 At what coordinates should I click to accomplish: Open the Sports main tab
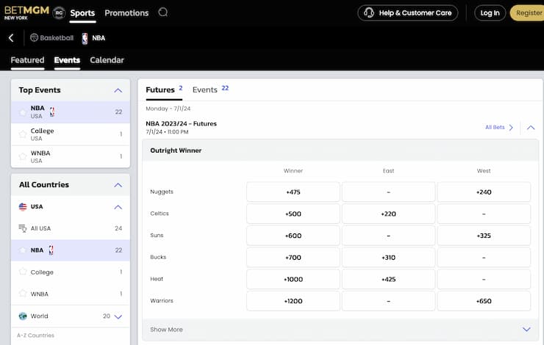click(82, 13)
